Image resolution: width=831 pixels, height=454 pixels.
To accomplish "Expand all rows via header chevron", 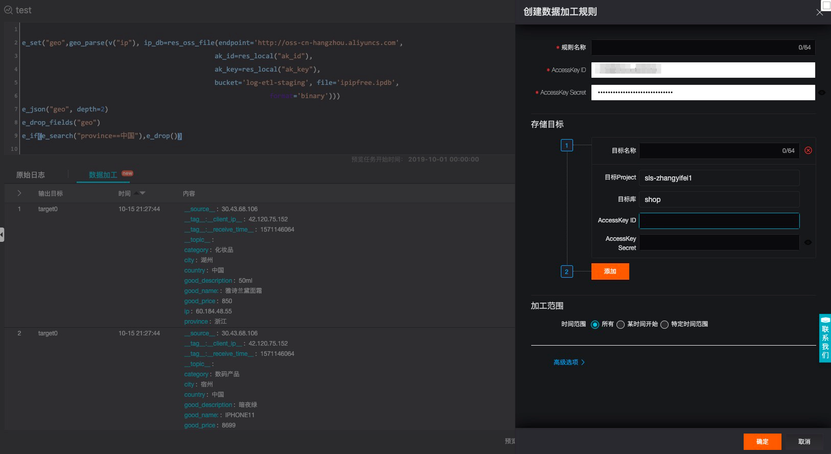I will (x=19, y=193).
